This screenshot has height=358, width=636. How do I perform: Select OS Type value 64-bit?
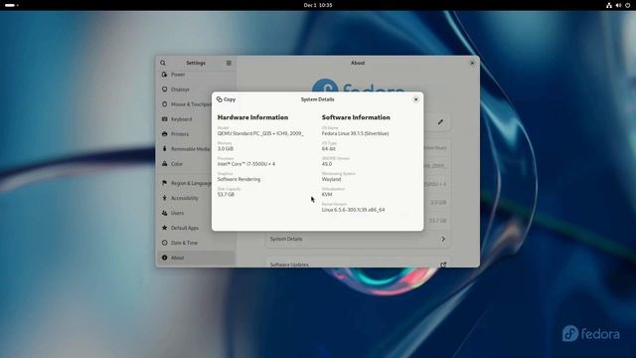pyautogui.click(x=329, y=149)
